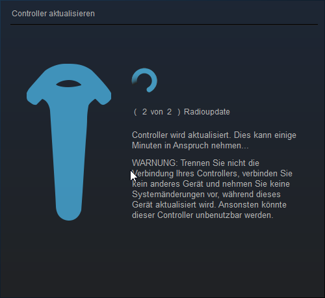Click the "Controller aktualisieren" title
The image size is (325, 298).
53,14
